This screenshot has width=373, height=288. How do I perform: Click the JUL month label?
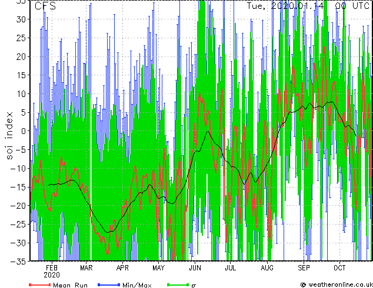click(x=231, y=268)
